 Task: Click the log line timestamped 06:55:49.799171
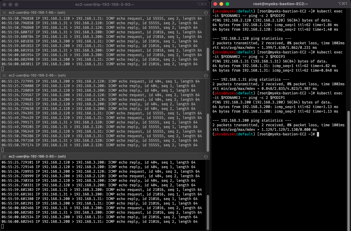(100, 122)
